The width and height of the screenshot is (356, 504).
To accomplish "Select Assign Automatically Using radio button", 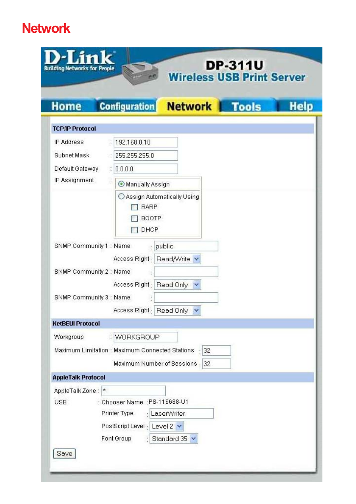I will point(121,196).
